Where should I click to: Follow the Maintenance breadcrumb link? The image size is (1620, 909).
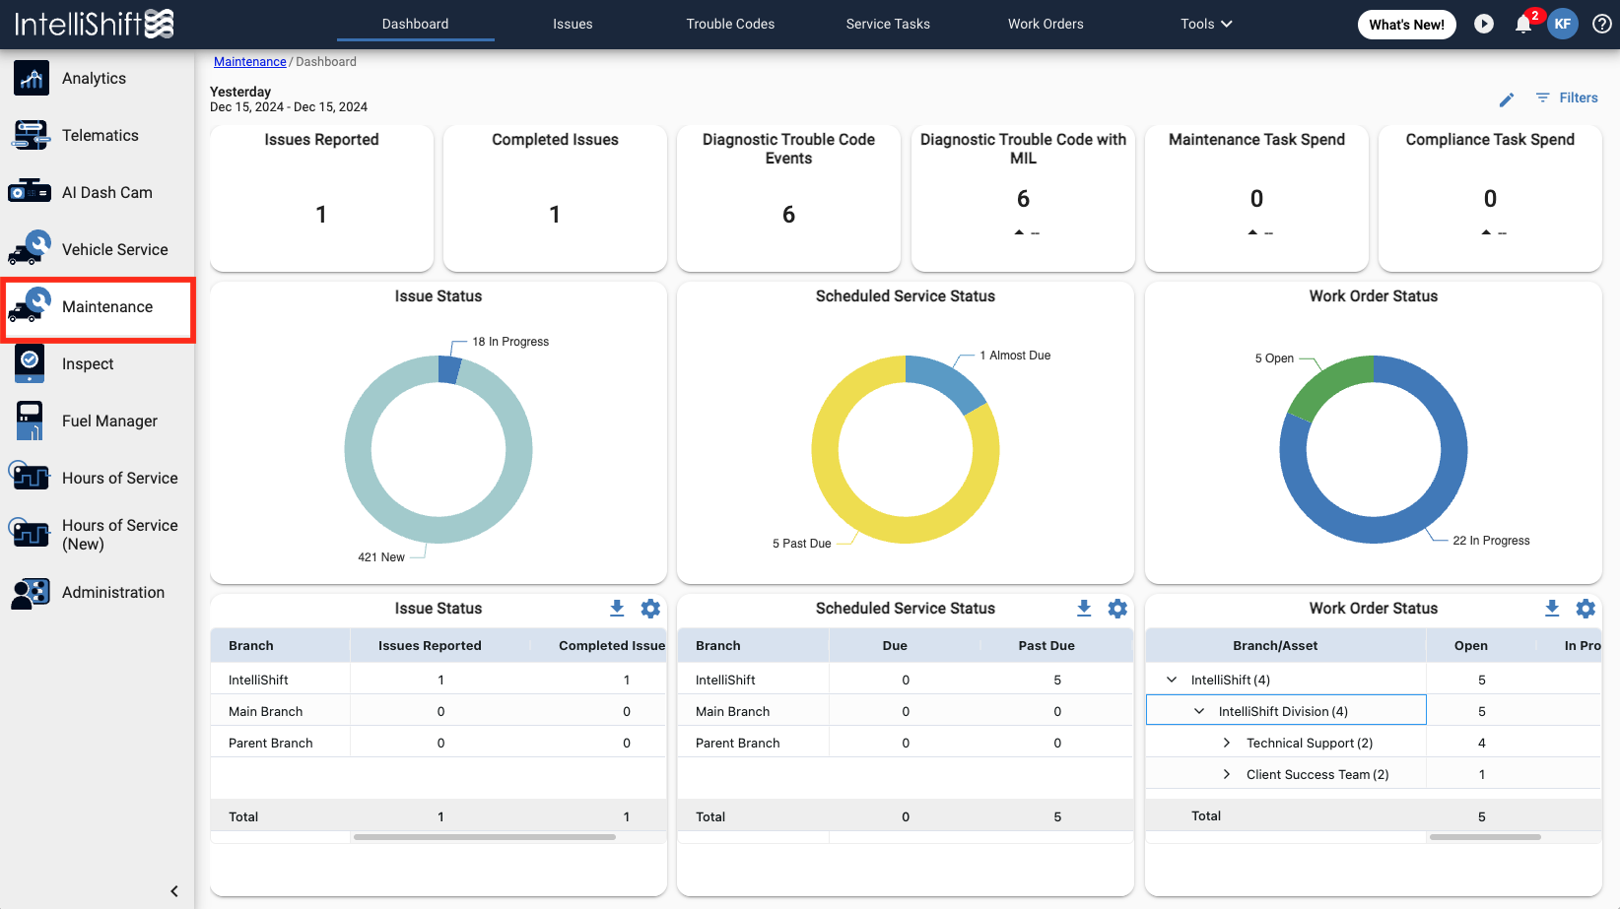(250, 61)
